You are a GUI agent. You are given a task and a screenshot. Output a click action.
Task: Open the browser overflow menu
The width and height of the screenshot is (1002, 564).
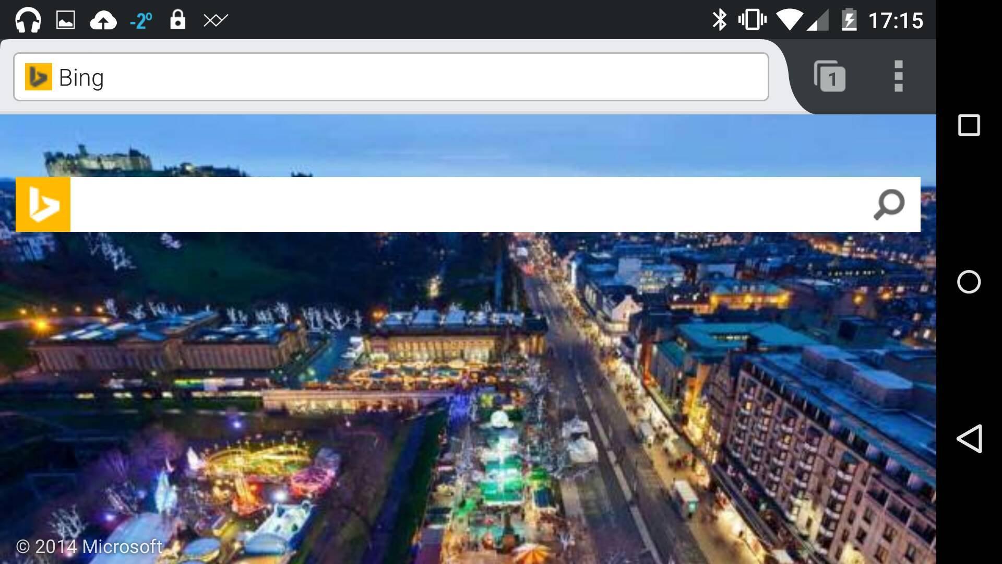pos(898,77)
